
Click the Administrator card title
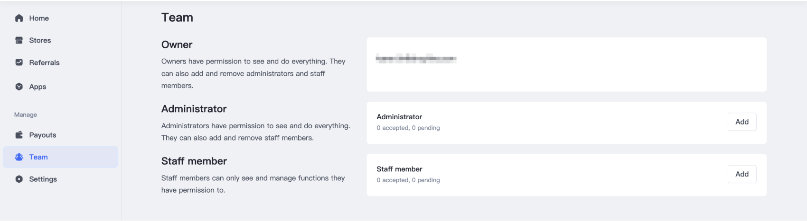click(399, 117)
